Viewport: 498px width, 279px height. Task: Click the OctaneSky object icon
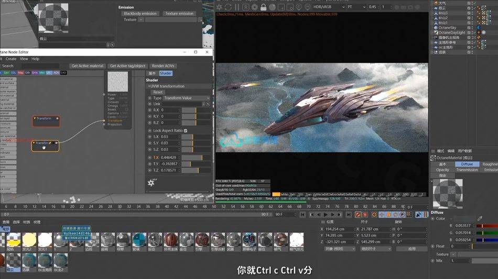(436, 28)
